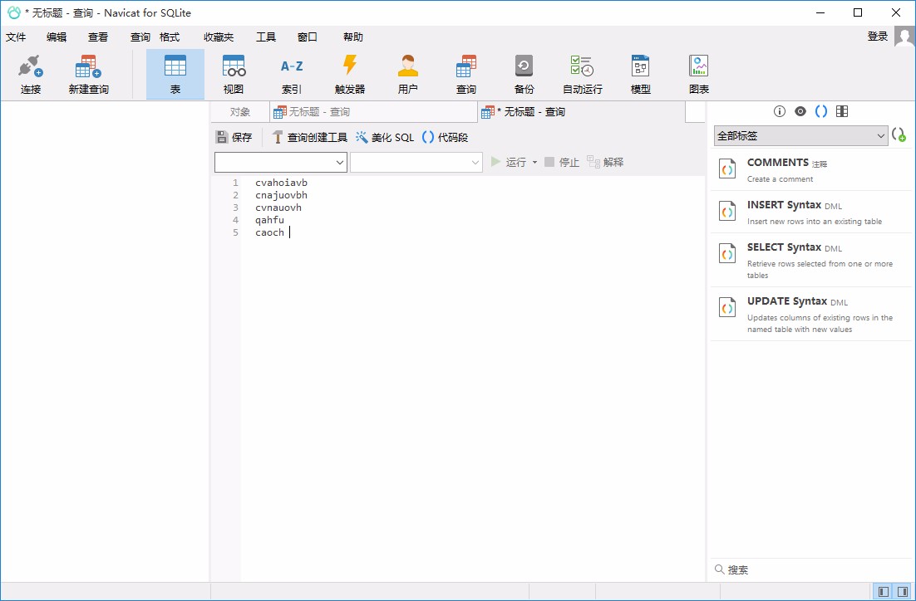Open the Automation (自动运行) icon
This screenshot has width=916, height=601.
point(582,74)
